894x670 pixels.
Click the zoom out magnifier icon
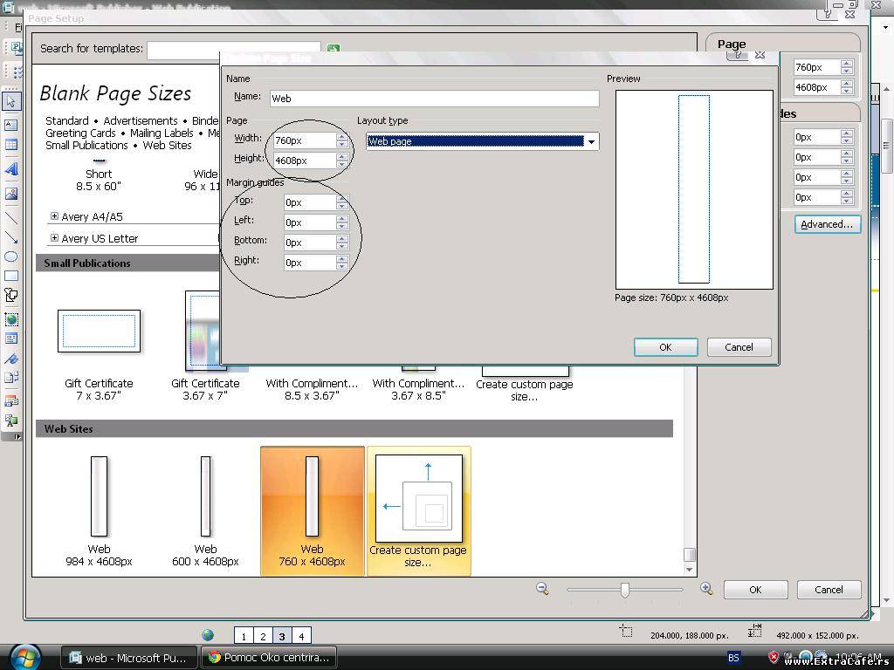click(x=542, y=589)
